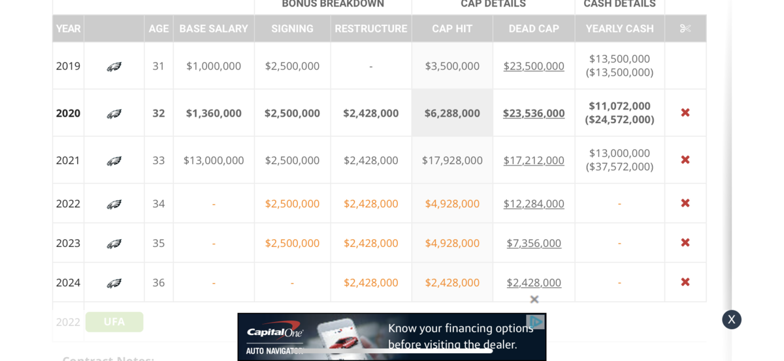The image size is (784, 361).
Task: Close the overlay with the round X button
Action: point(732,319)
